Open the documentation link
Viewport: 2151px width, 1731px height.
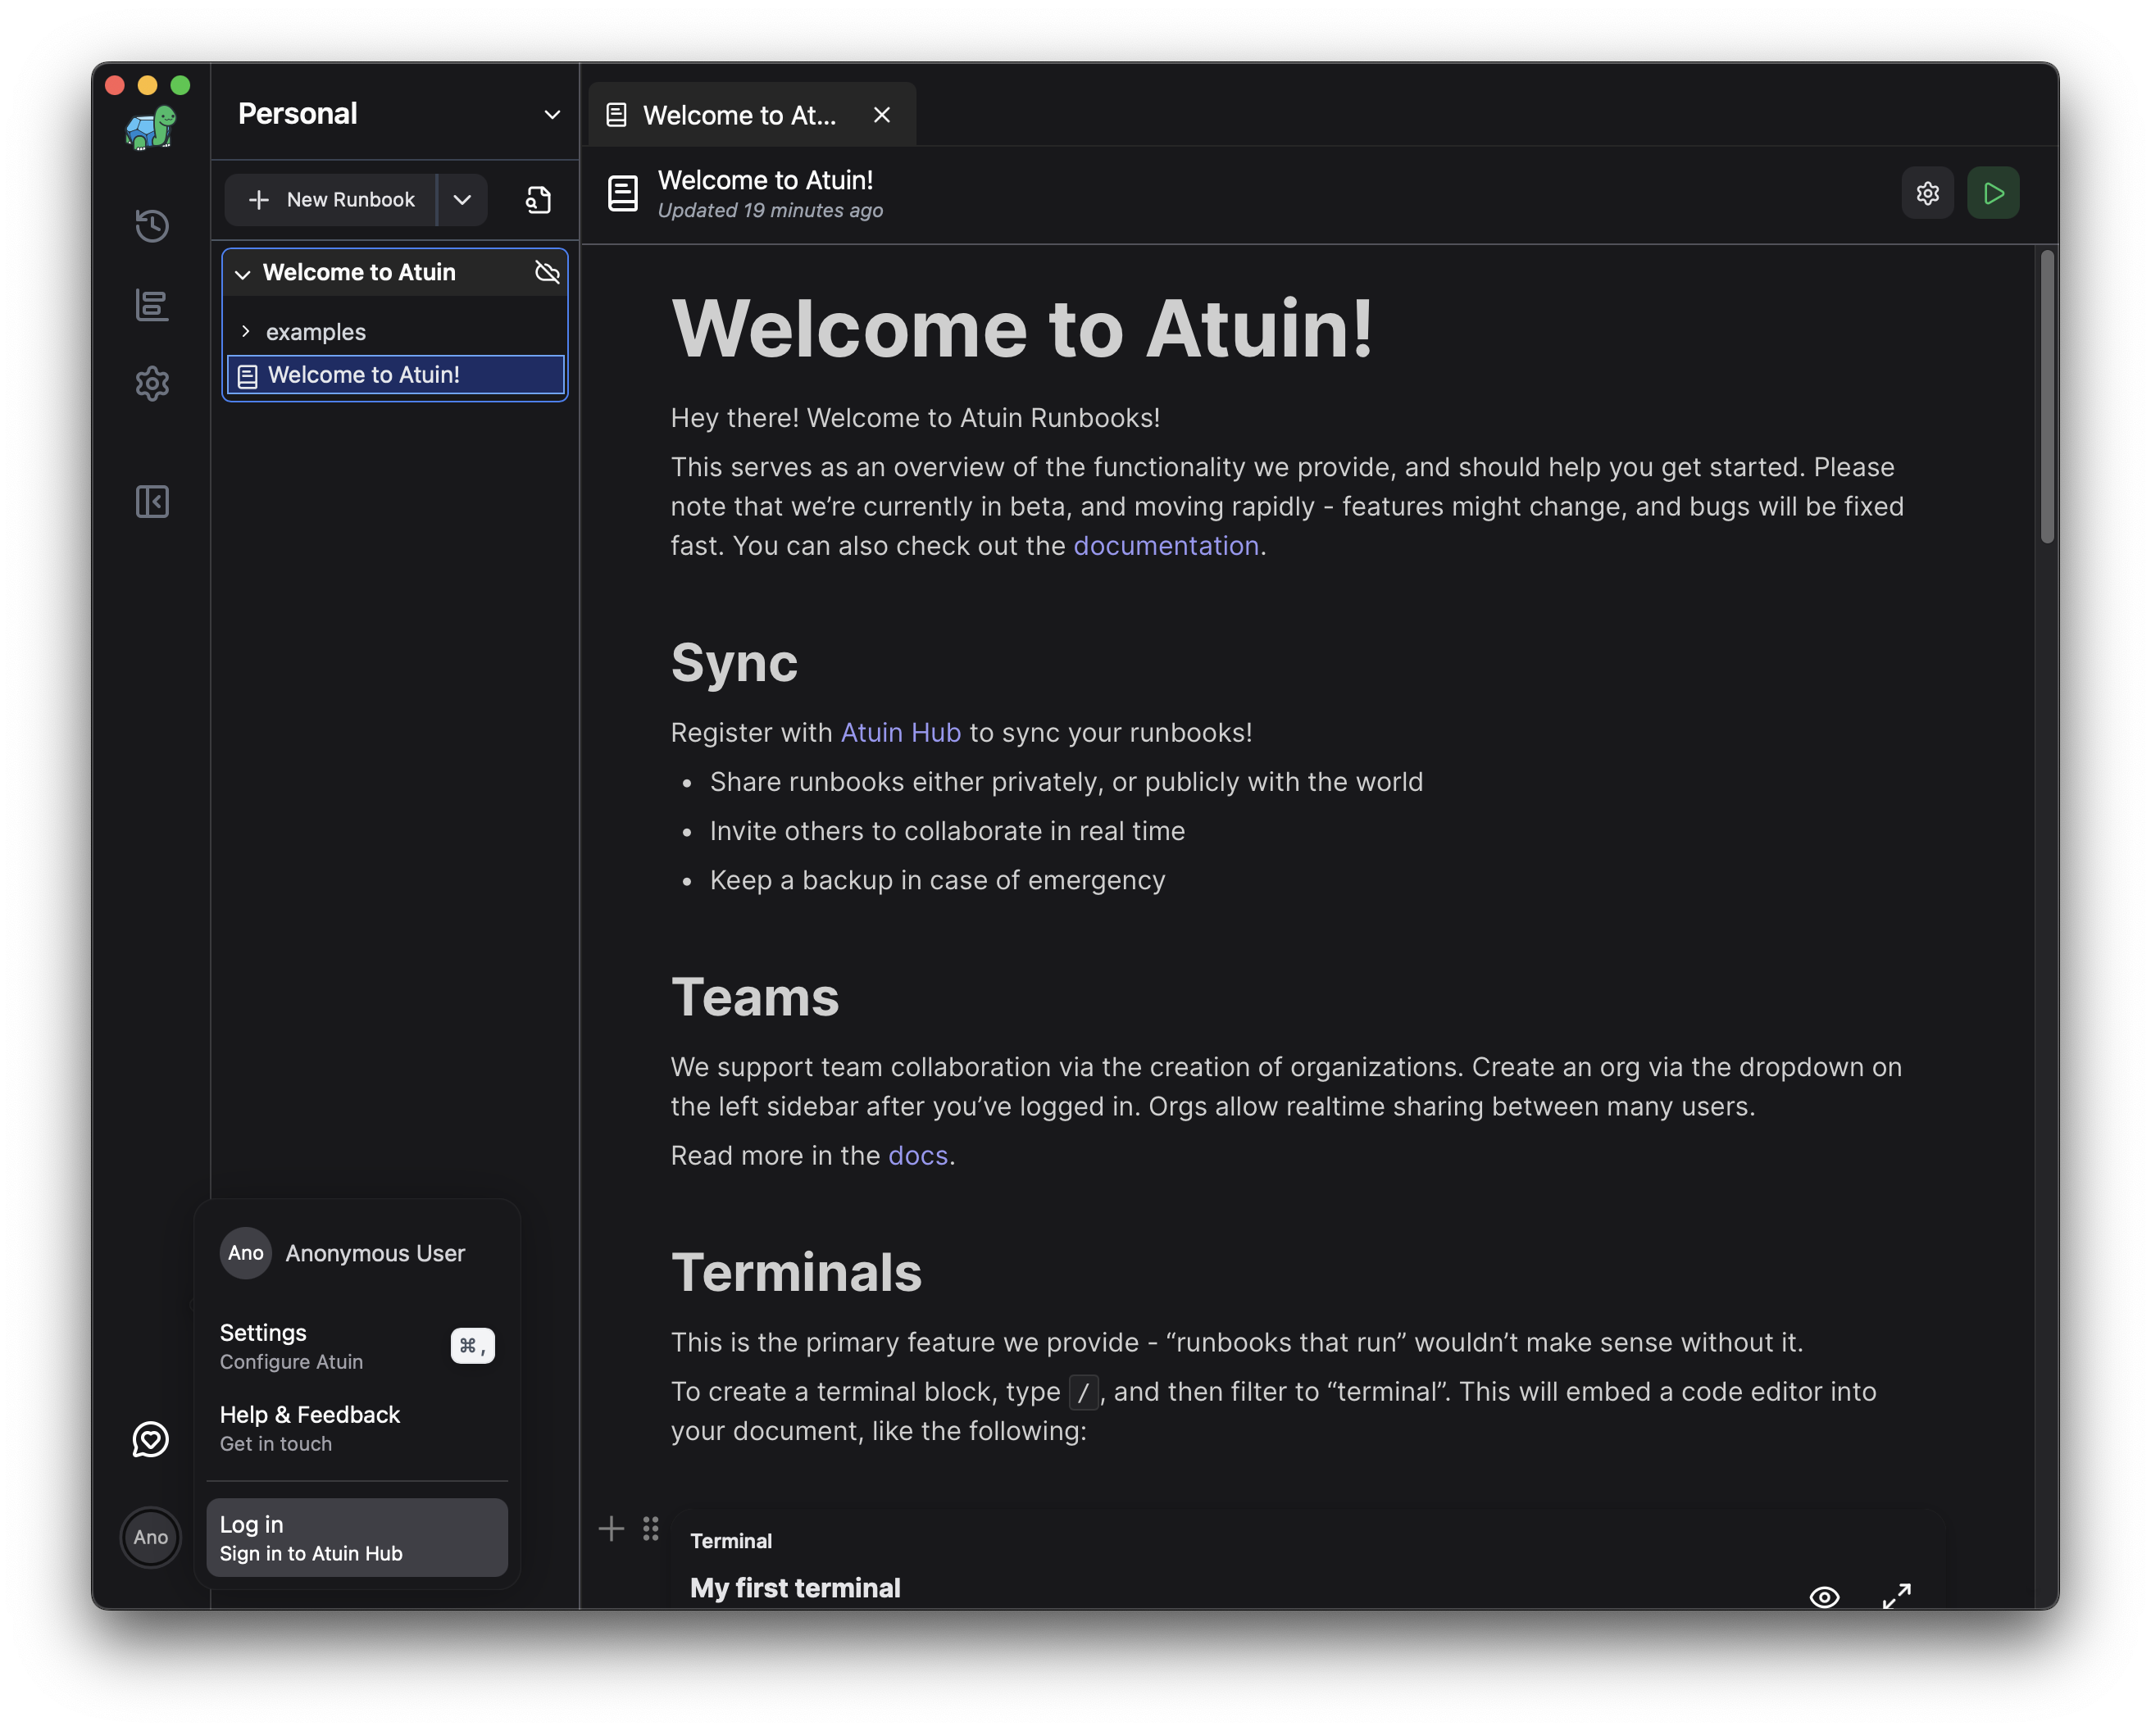click(1166, 546)
